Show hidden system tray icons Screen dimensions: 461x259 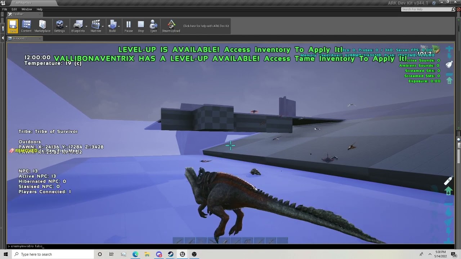click(x=430, y=254)
